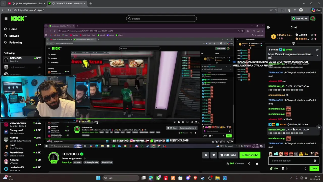Send message with green Chat button
Screen dimensions: 323x182
tap(314, 169)
